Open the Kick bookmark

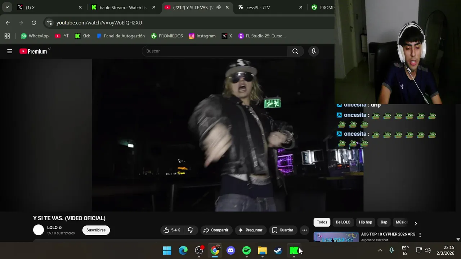82,36
